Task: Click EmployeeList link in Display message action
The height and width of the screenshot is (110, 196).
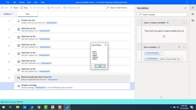Action: pos(40,87)
